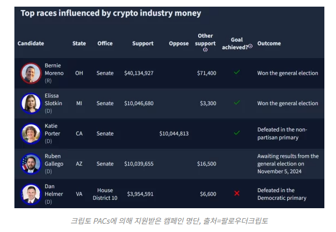Click the info icon beside Goal achieved?
Screen dimensions: 336x232
coord(250,47)
